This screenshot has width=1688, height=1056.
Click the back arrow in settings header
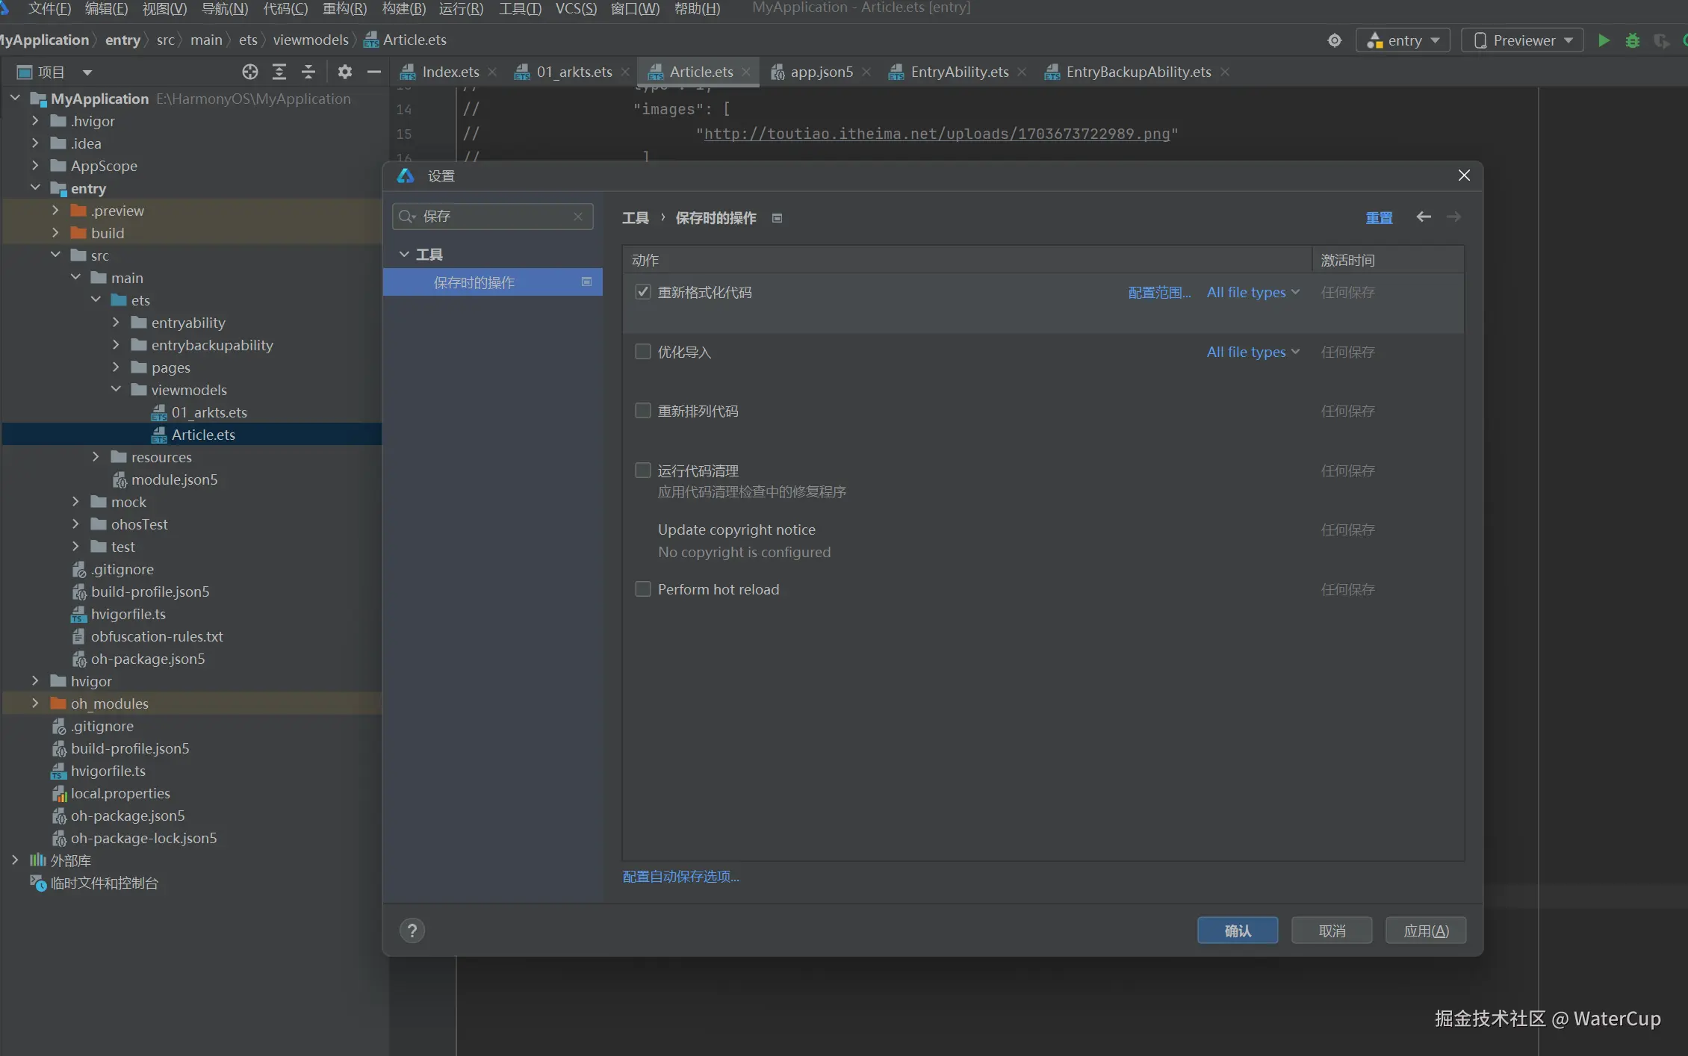[x=1424, y=217]
